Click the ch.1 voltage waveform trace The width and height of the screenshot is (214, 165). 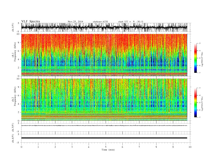(x=104, y=27)
